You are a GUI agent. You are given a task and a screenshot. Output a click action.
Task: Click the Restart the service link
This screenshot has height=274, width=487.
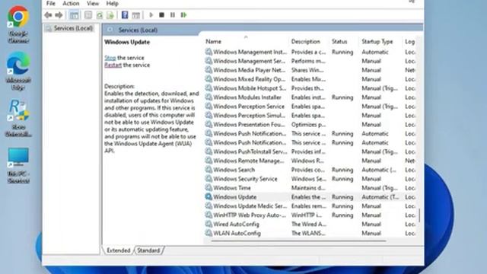tap(113, 65)
